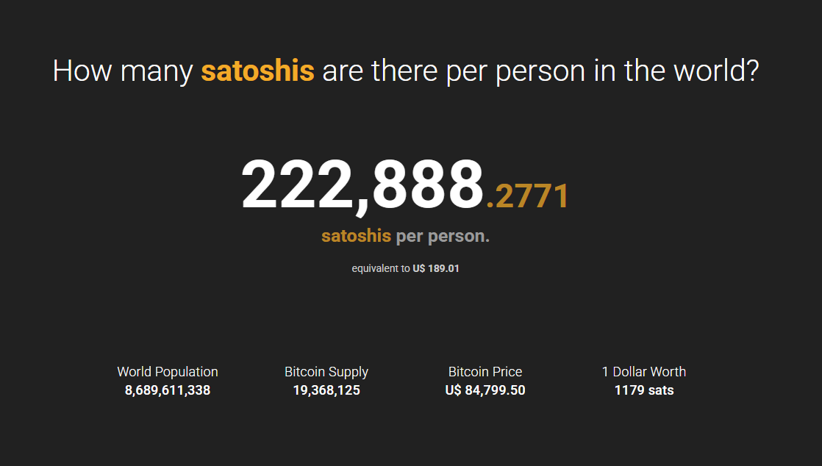The height and width of the screenshot is (466, 822).
Task: Click "How many" at the start of the headline
Action: click(123, 71)
